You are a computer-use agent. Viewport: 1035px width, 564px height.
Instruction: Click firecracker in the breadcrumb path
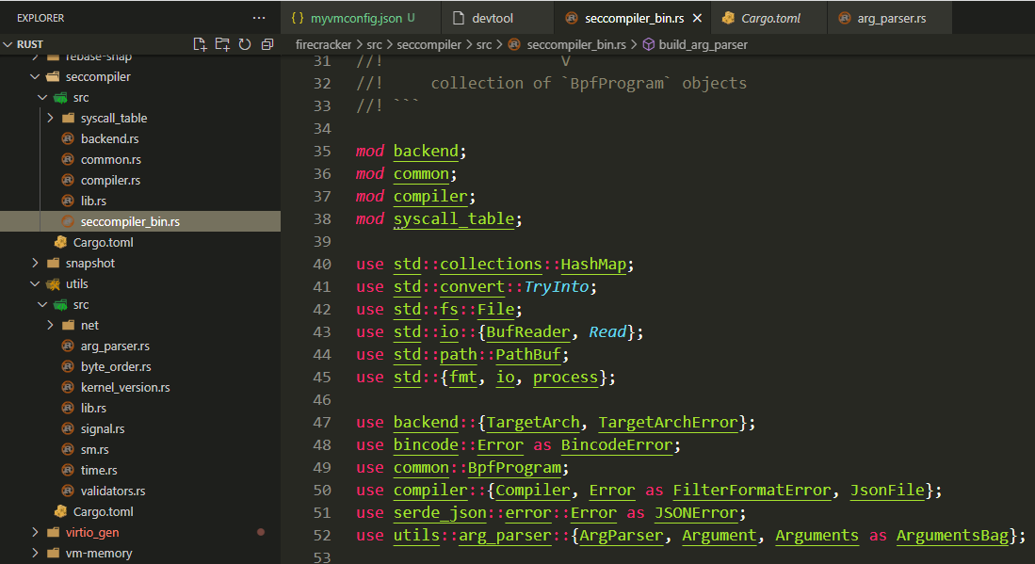point(323,43)
